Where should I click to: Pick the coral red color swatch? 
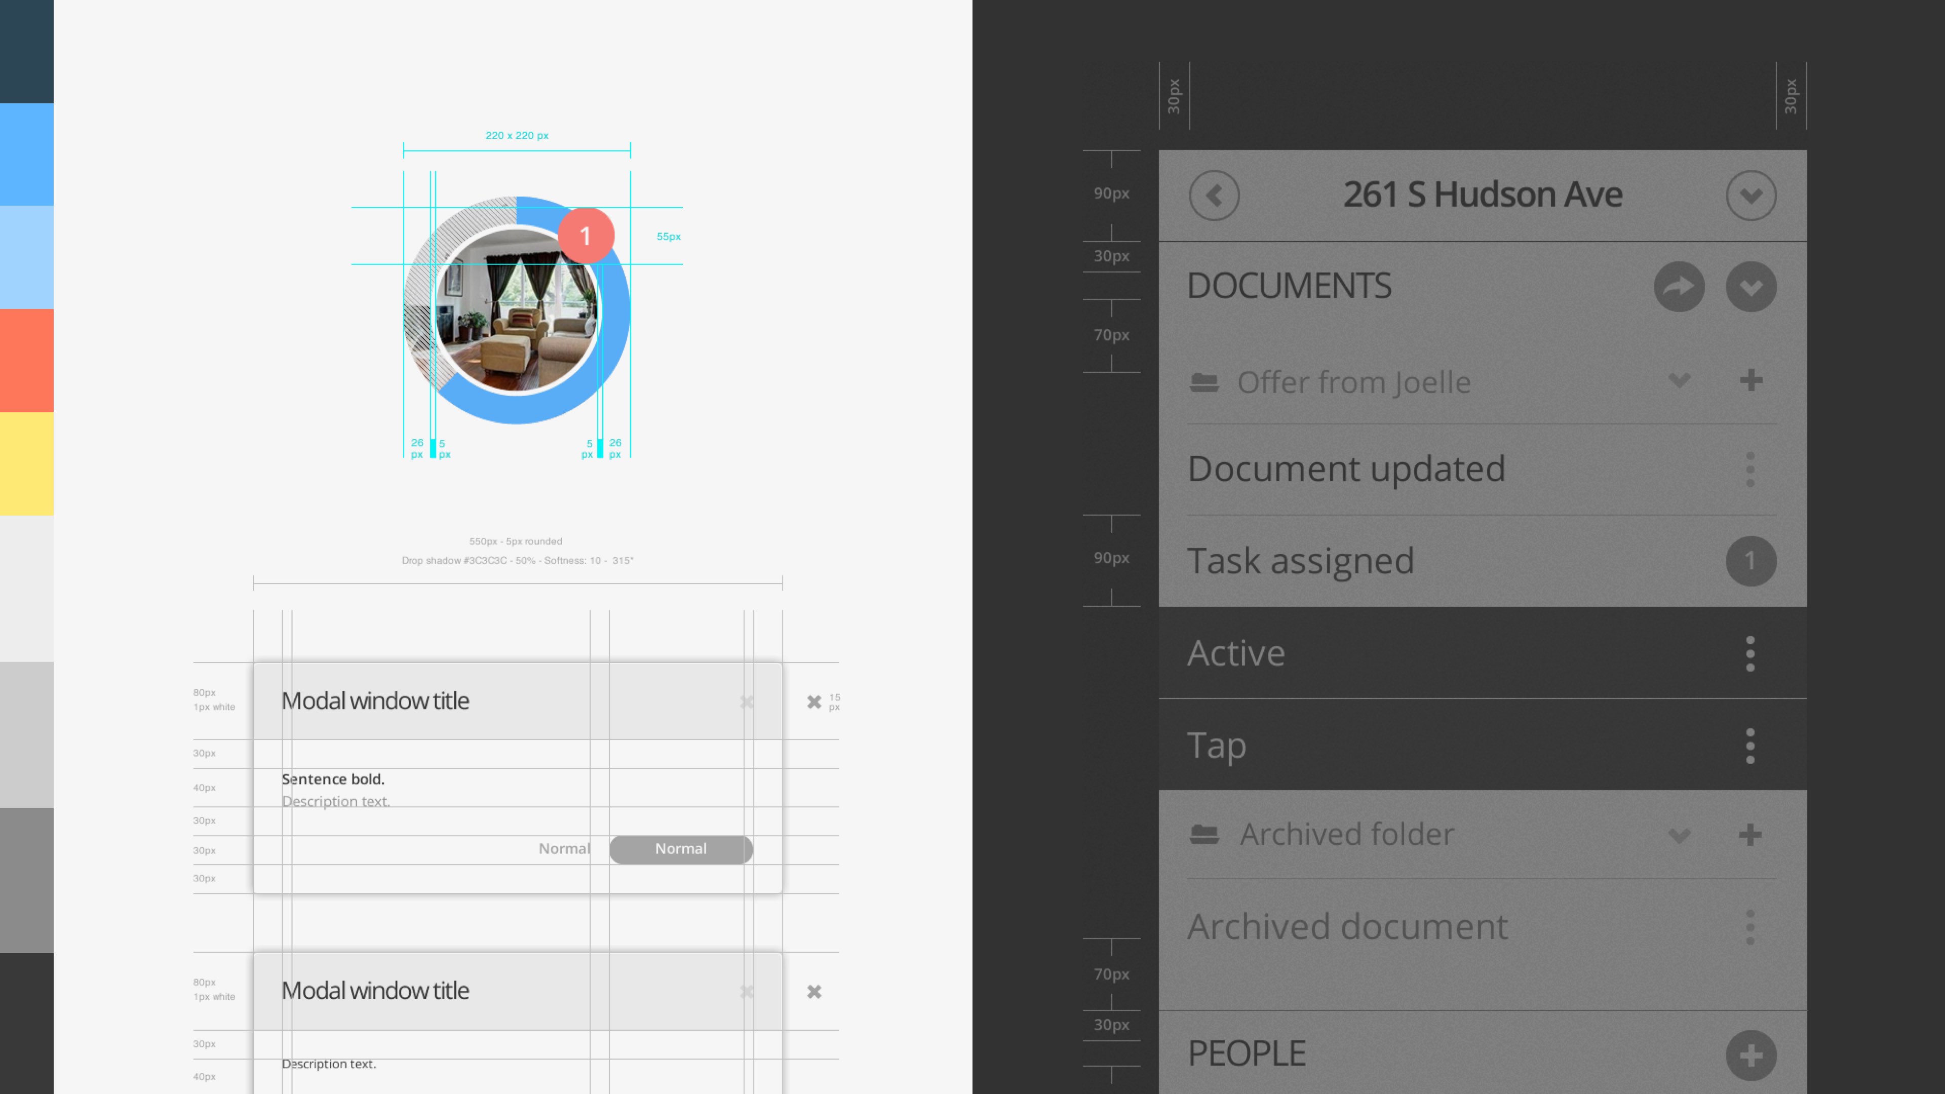(26, 361)
